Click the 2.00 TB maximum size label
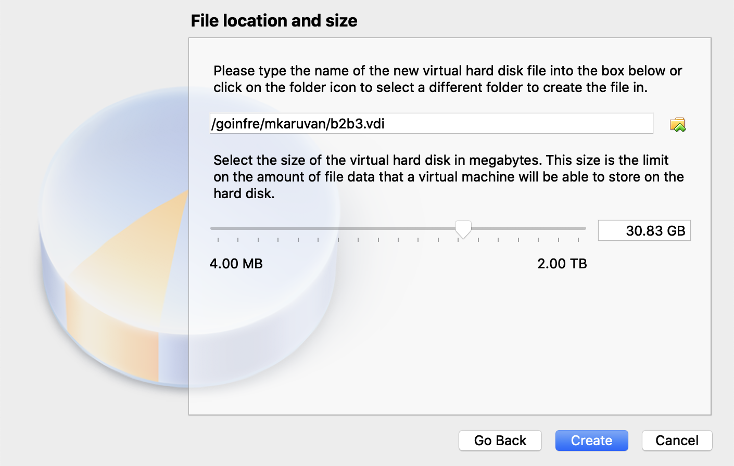The image size is (734, 466). click(x=562, y=264)
